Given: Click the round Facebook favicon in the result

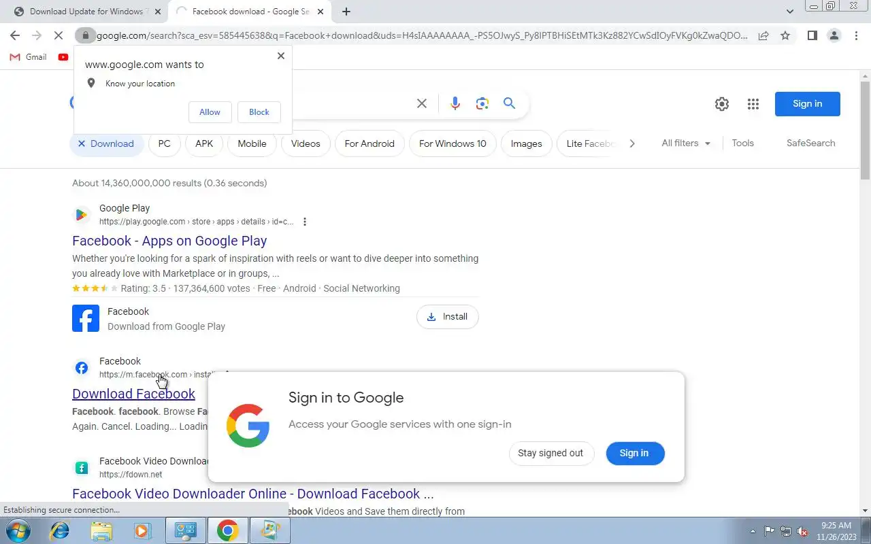Looking at the screenshot, I should point(82,368).
